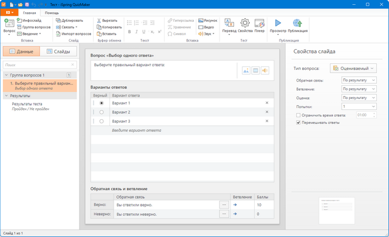Open the Тип вопроса Оцениваемый dropdown
The height and width of the screenshot is (237, 389).
tap(353, 68)
